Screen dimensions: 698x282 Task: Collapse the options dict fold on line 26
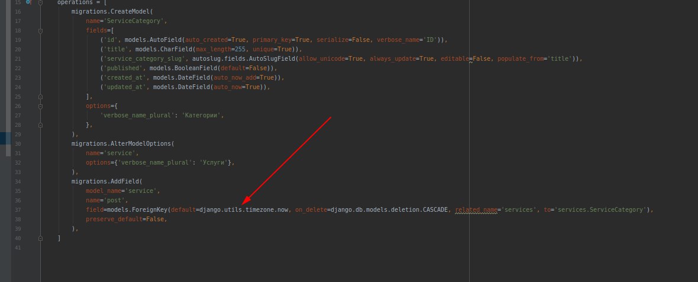[40, 106]
